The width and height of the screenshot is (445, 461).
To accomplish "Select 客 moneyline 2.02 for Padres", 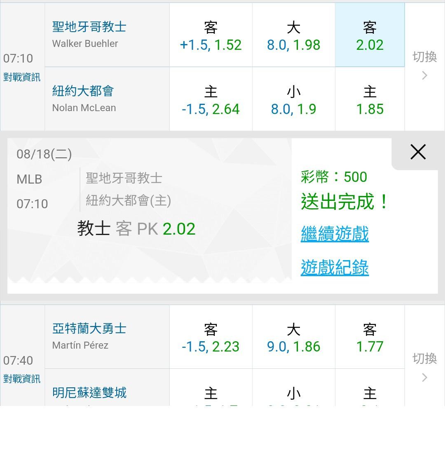I will [x=370, y=35].
